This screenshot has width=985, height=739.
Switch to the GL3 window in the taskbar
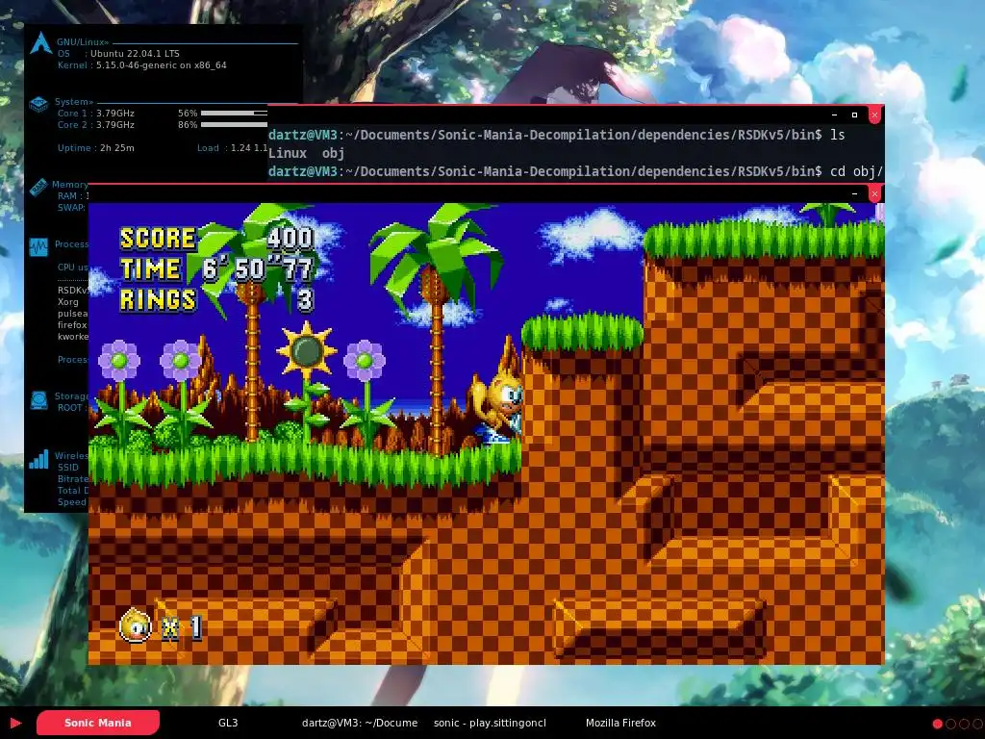pos(228,723)
